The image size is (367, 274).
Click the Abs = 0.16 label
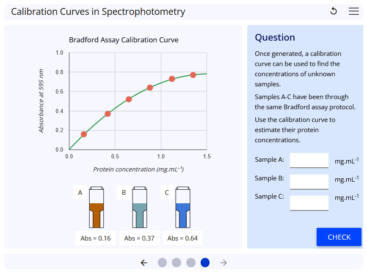(95, 238)
